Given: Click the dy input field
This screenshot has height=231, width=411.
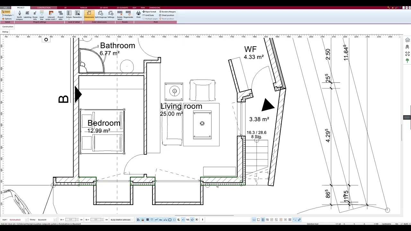Looking at the screenshot, I should [x=96, y=220].
